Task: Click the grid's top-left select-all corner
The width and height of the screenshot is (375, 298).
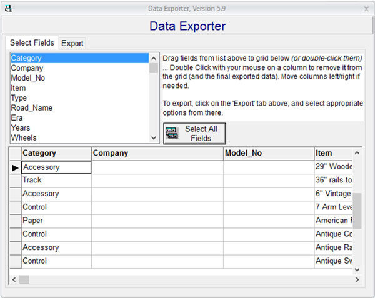Action: (x=16, y=154)
